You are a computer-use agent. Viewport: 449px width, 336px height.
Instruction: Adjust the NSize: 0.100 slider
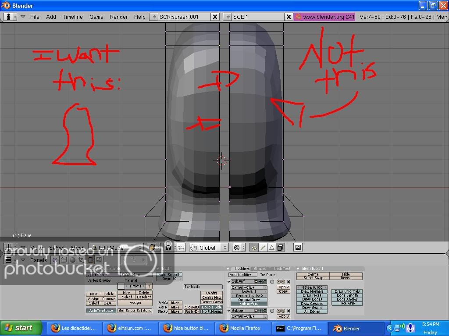312,287
